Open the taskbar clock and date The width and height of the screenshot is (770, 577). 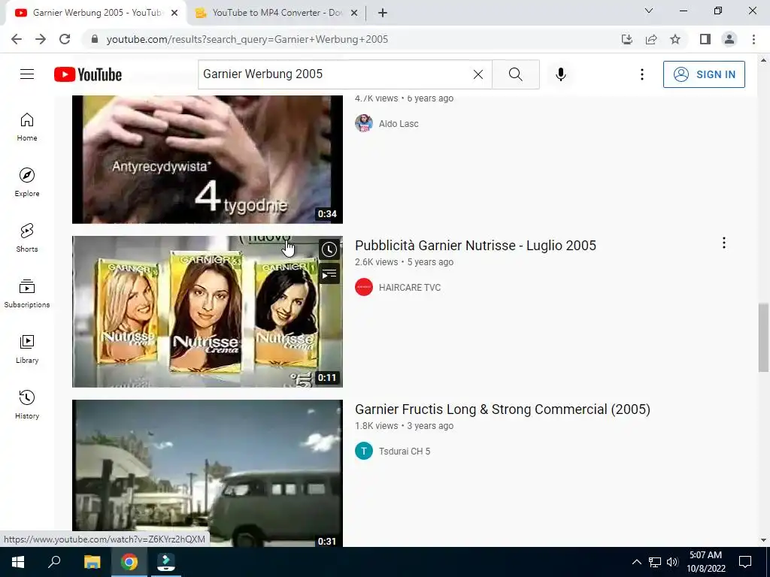(x=705, y=562)
